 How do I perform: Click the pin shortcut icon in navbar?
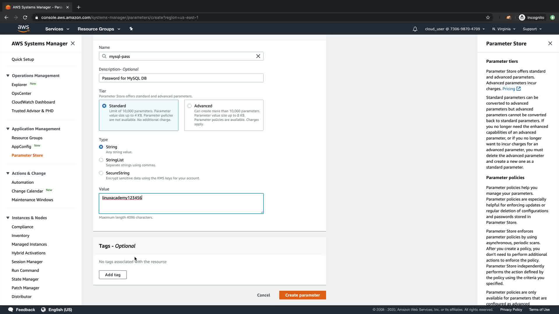click(x=131, y=29)
